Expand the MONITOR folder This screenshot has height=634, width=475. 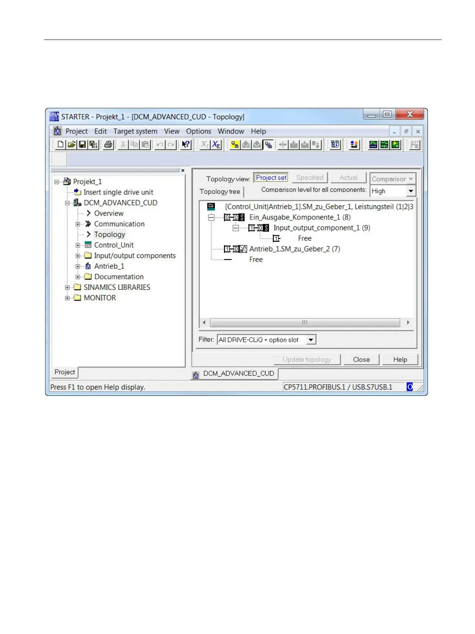67,298
